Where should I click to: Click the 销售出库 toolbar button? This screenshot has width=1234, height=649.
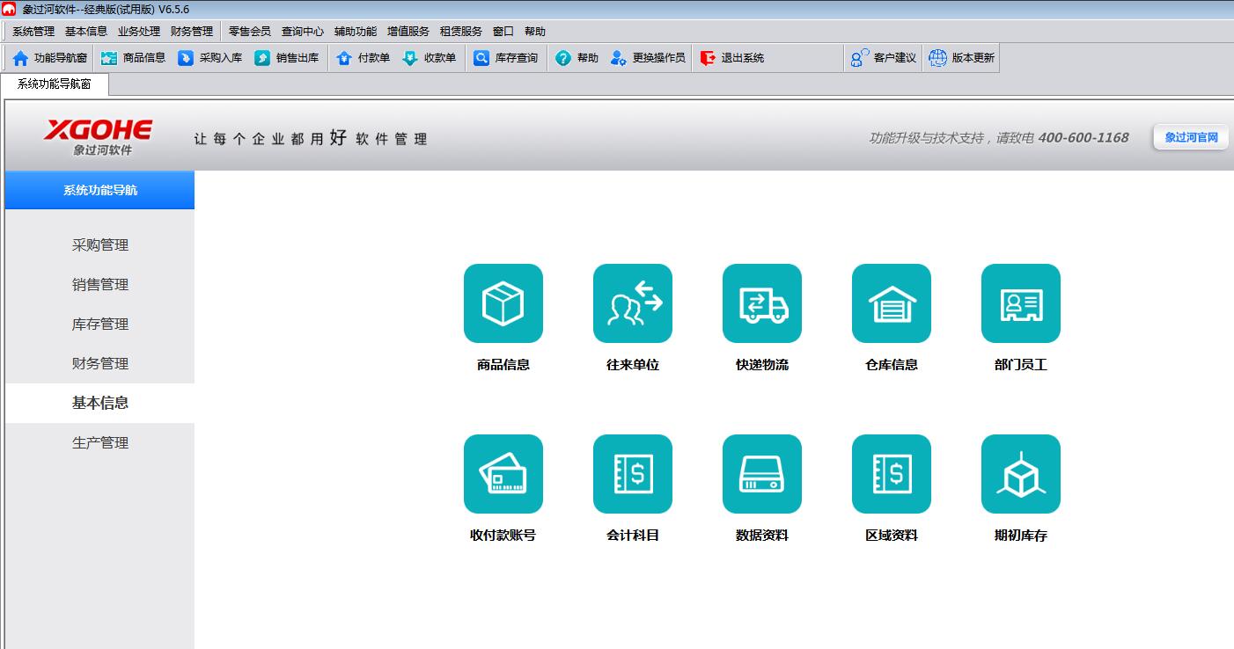286,58
